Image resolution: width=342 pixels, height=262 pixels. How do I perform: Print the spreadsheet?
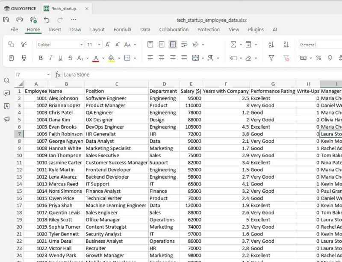[19, 20]
